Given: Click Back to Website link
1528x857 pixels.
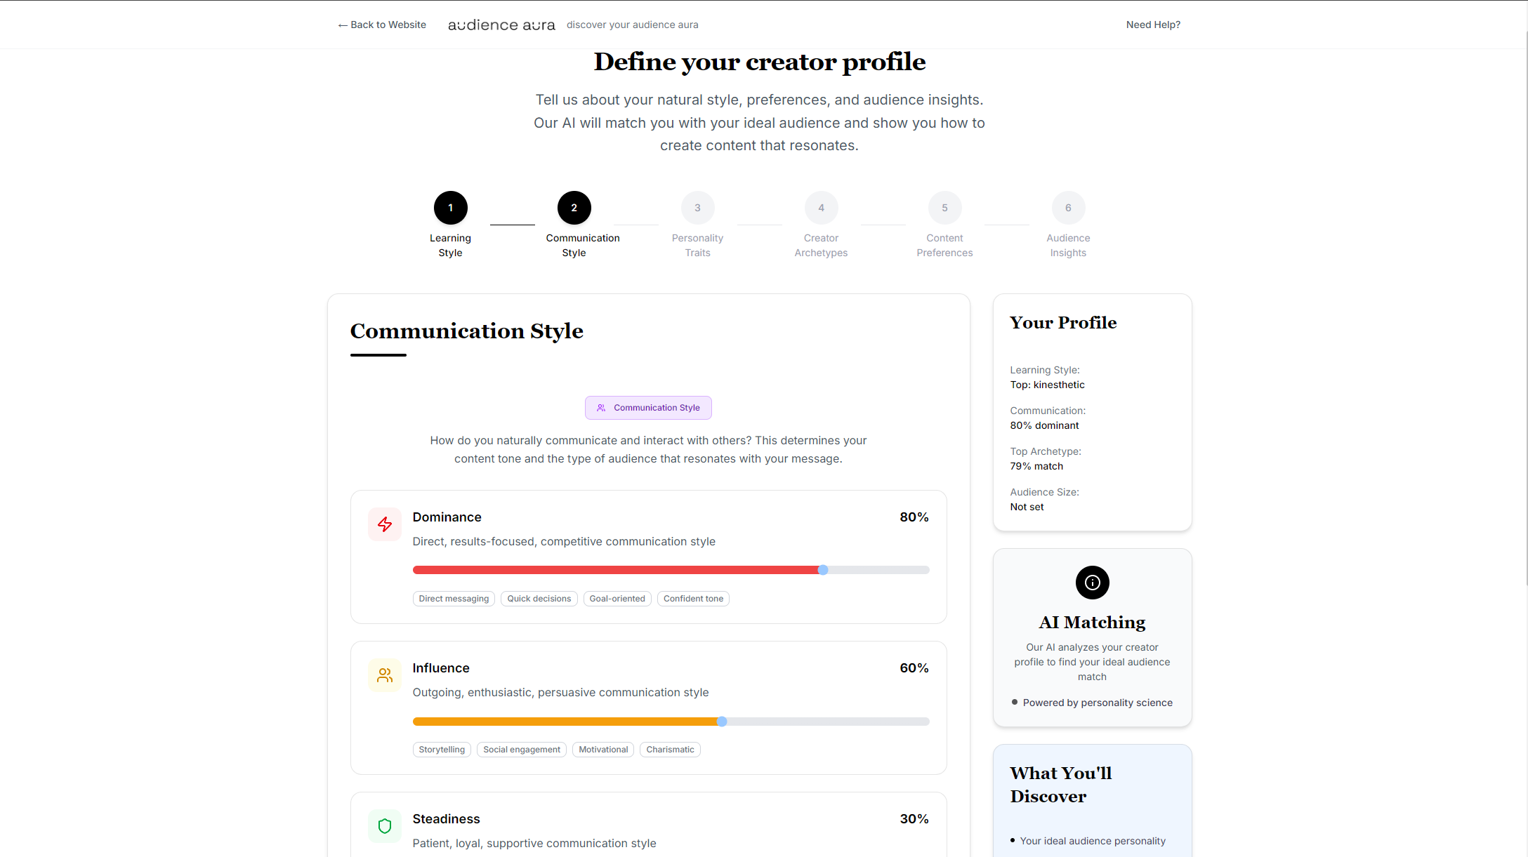Looking at the screenshot, I should pyautogui.click(x=382, y=25).
